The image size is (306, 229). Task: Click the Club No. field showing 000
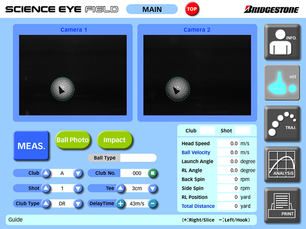[x=134, y=173]
